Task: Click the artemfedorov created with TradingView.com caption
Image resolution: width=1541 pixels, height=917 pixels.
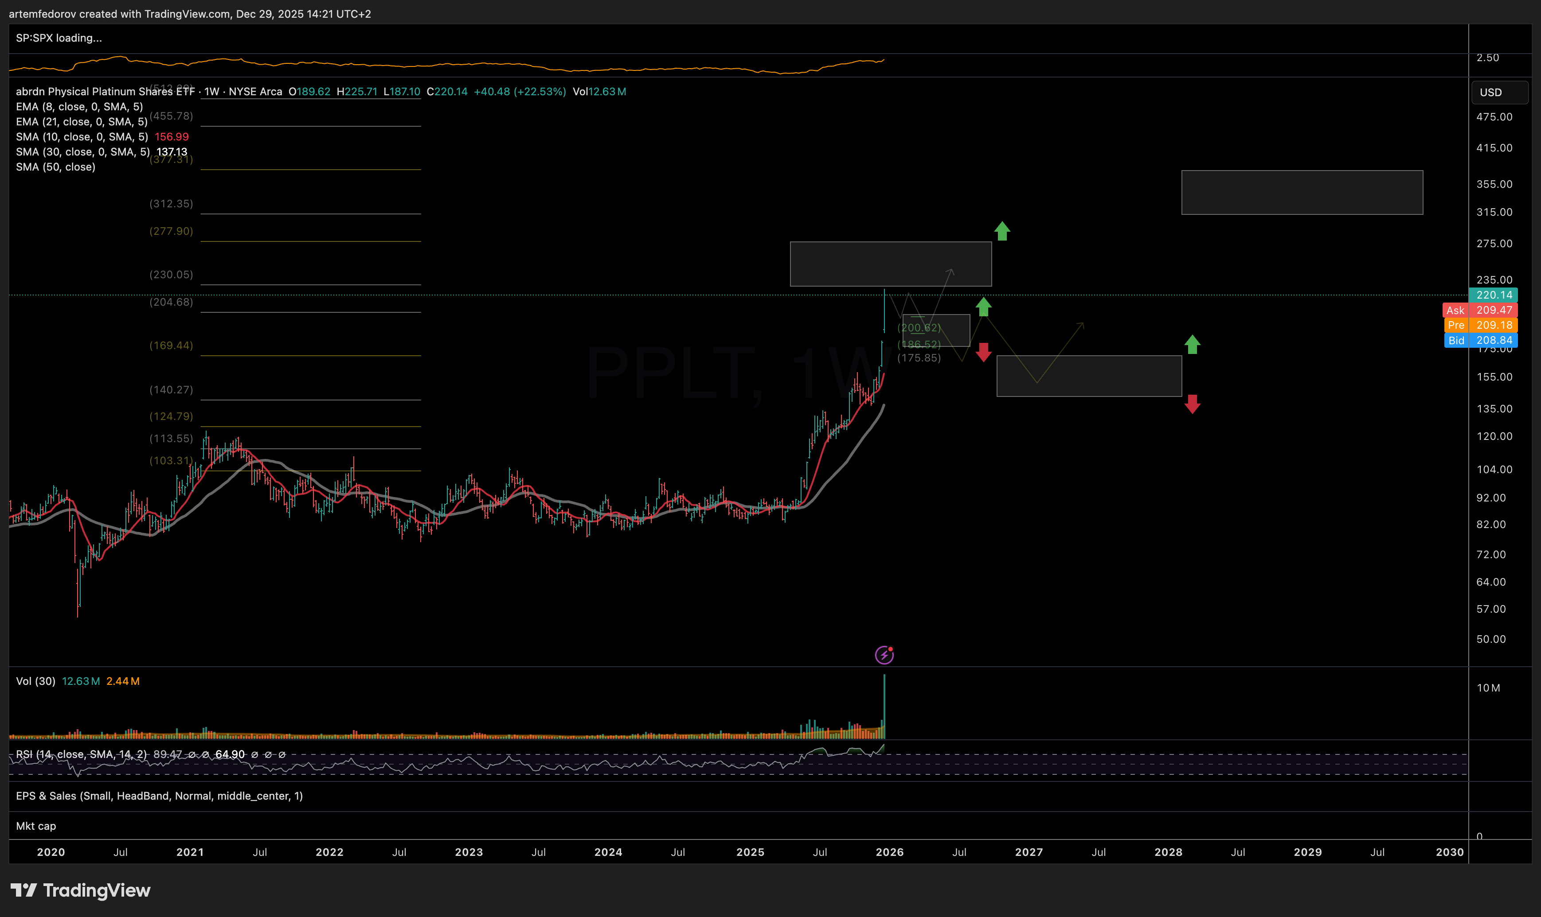Action: tap(190, 14)
